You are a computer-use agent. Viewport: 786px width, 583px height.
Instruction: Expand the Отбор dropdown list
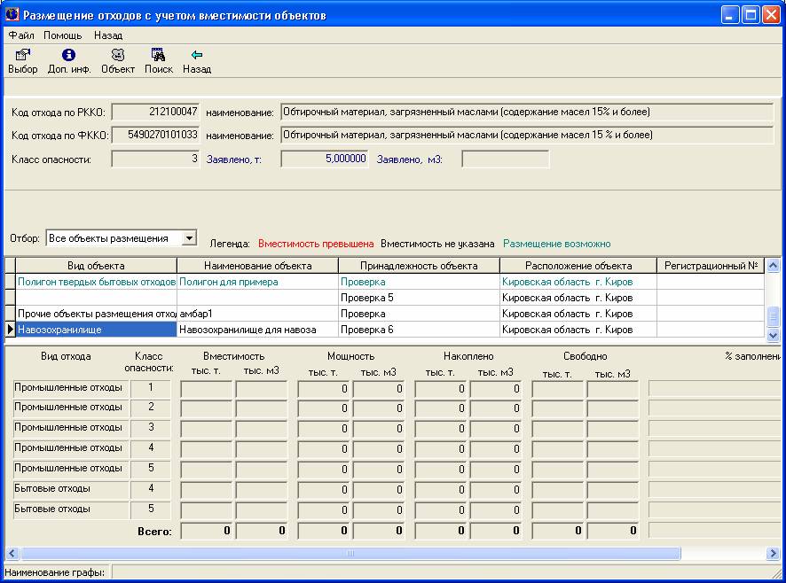pos(188,238)
